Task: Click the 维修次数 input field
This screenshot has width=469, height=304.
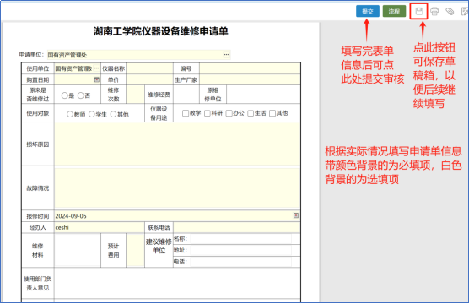Action: [135, 95]
